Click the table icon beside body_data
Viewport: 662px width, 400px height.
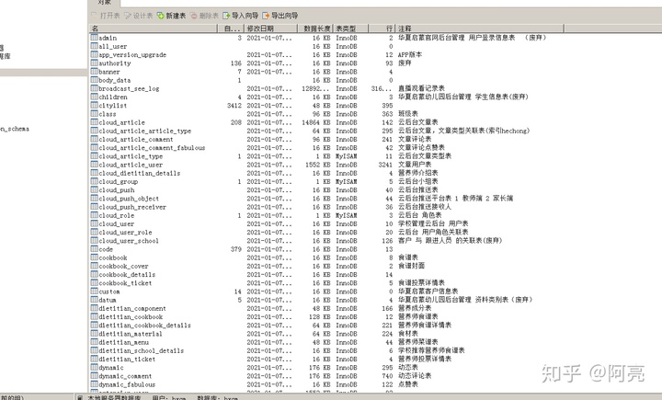[94, 79]
